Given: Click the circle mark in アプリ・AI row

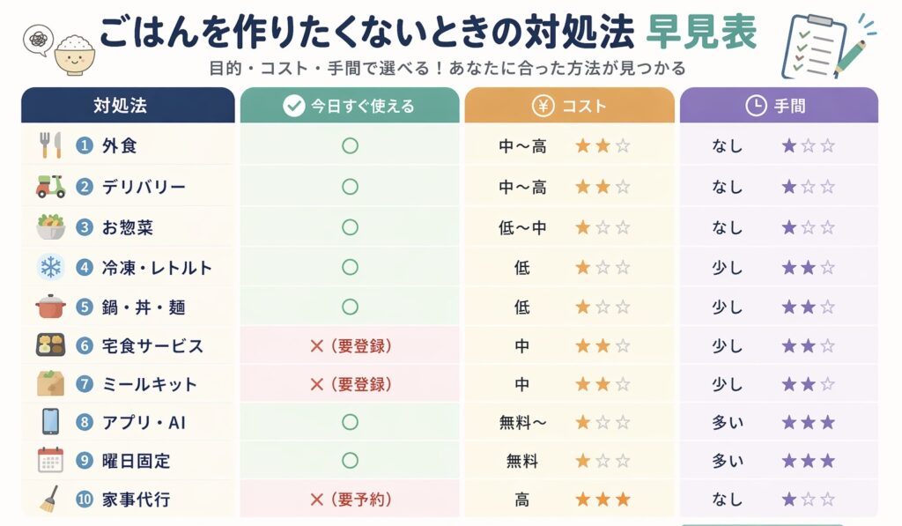Looking at the screenshot, I should point(350,422).
